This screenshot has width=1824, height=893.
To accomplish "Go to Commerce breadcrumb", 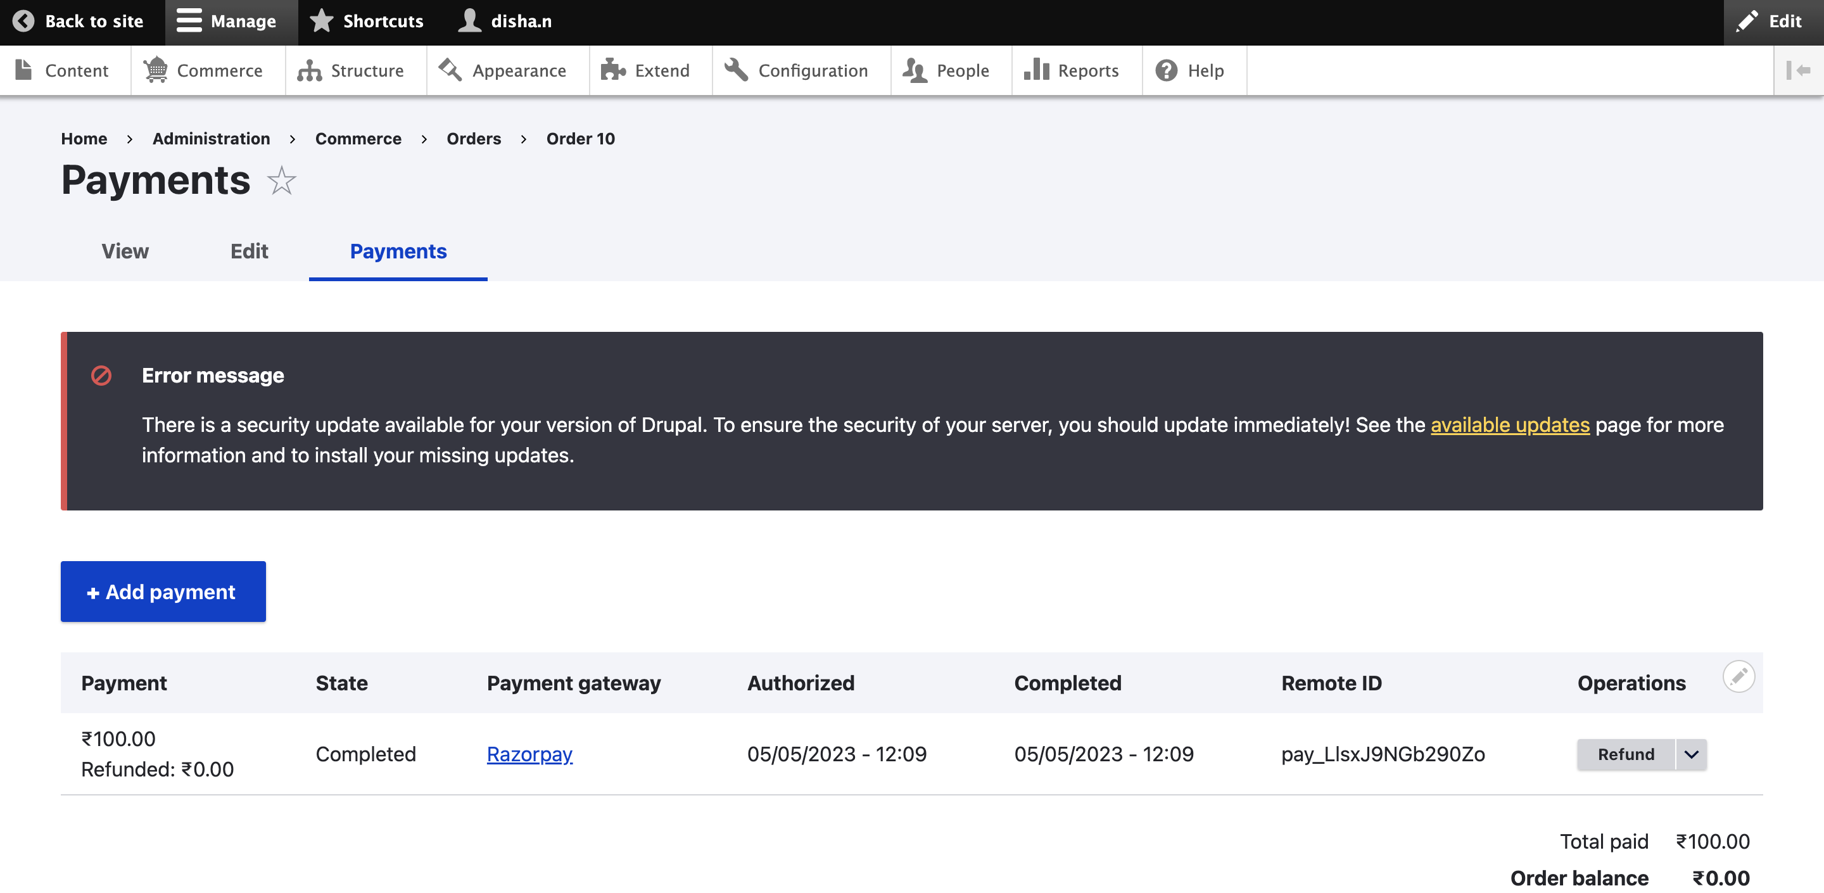I will (x=358, y=138).
